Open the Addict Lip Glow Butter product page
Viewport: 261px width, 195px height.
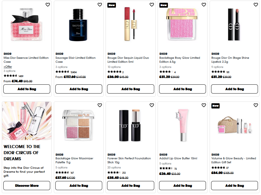point(178,158)
